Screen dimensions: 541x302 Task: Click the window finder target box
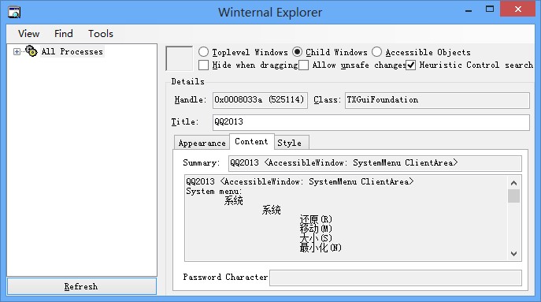[x=179, y=58]
